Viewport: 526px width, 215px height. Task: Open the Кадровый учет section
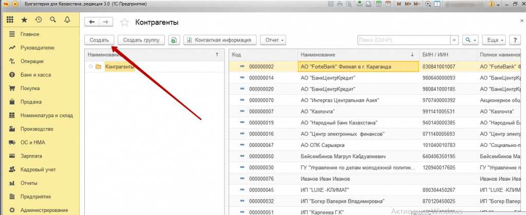[x=38, y=169]
